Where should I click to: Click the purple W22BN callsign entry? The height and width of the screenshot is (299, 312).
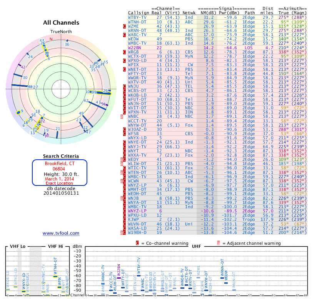click(x=134, y=48)
